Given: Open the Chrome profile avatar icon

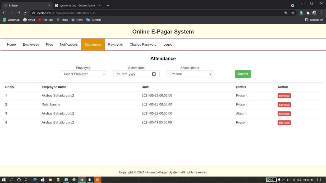Looking at the screenshot, I should (314, 13).
